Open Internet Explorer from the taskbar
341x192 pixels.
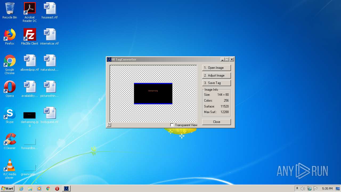(21, 189)
